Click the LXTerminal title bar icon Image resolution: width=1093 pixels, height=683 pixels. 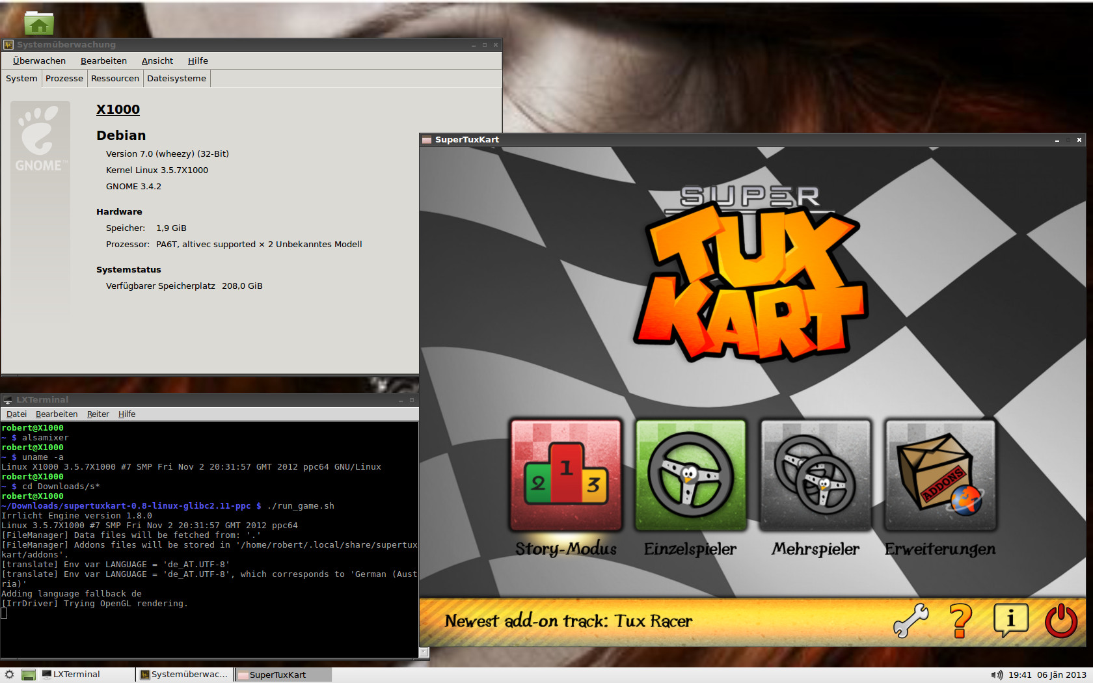click(x=7, y=400)
